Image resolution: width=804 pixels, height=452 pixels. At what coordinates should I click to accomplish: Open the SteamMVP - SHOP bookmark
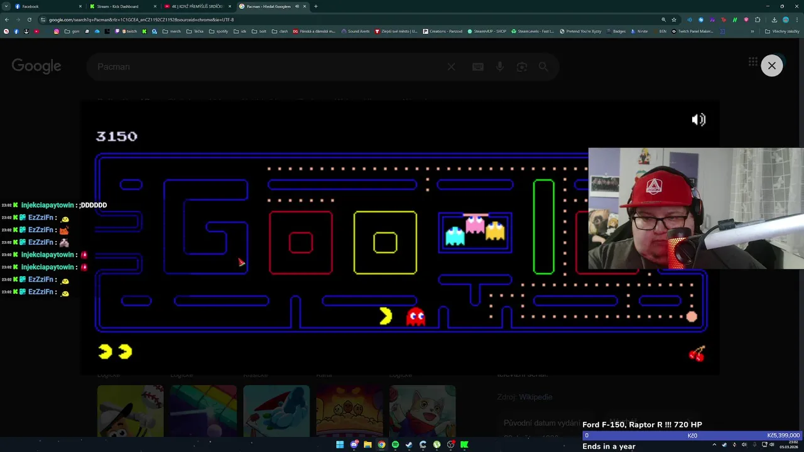tap(487, 31)
